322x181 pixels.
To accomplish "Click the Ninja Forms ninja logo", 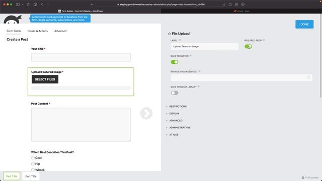I will (x=13, y=19).
